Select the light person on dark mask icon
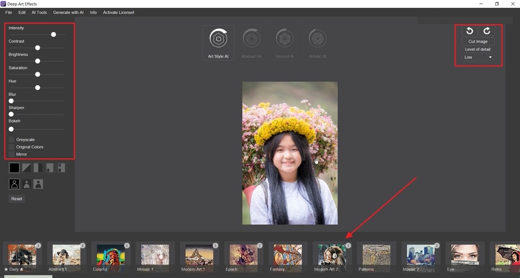This screenshot has height=278, width=520. tap(27, 184)
